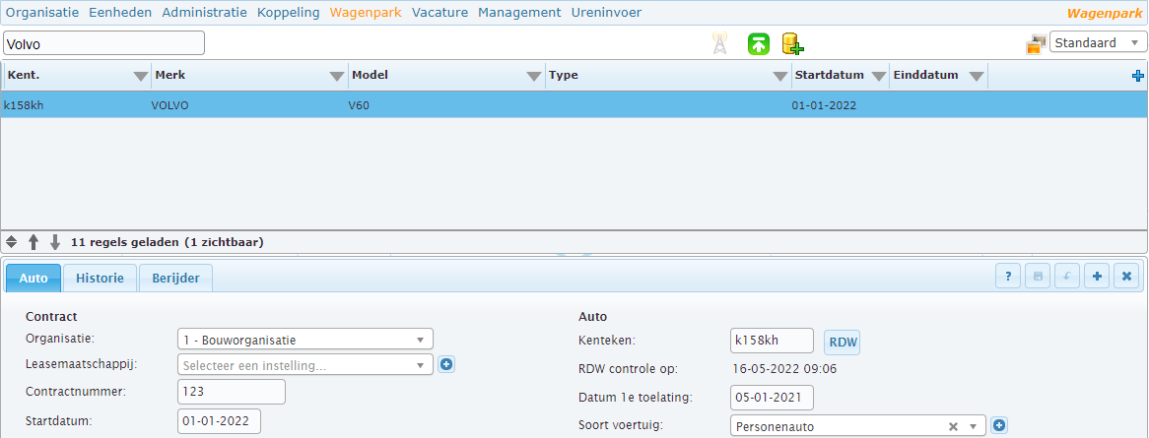The height and width of the screenshot is (438, 1149).
Task: Click the save disk icon button
Action: click(1038, 277)
